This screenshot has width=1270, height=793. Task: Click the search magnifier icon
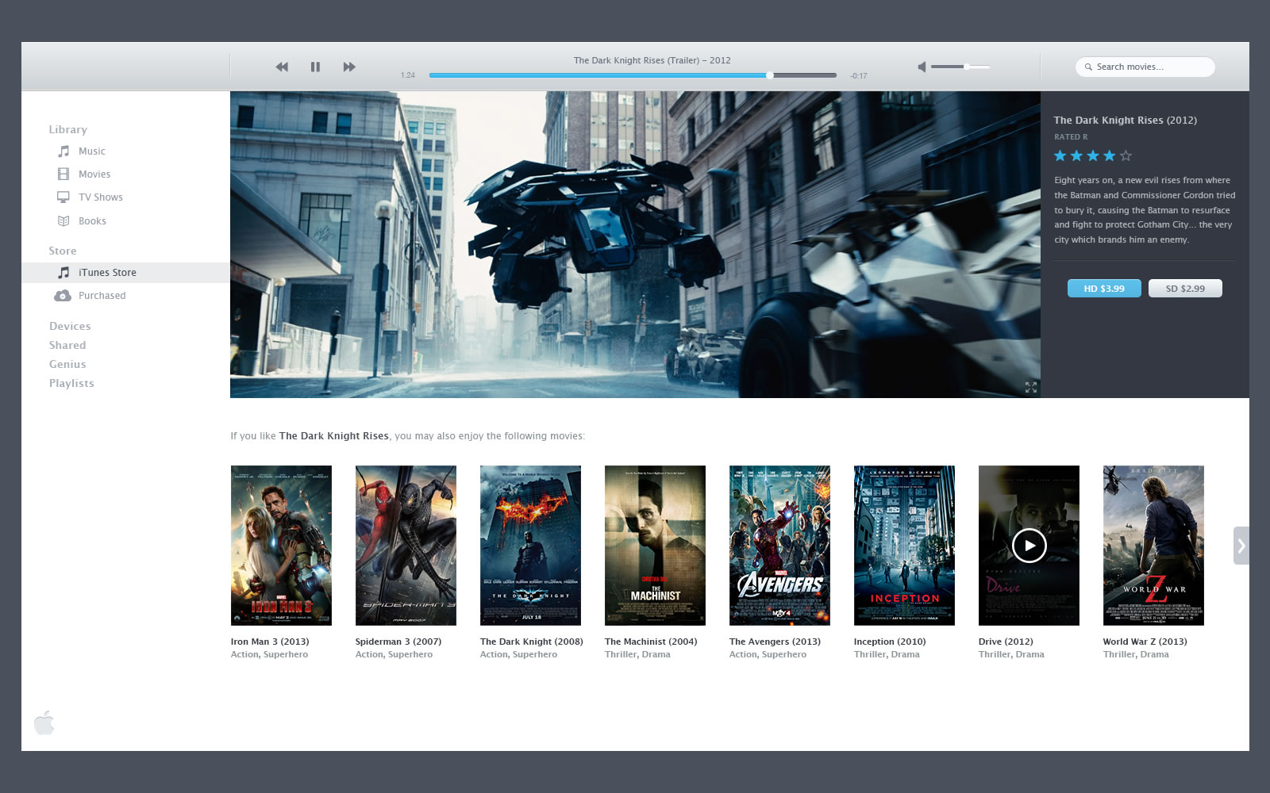(x=1088, y=67)
